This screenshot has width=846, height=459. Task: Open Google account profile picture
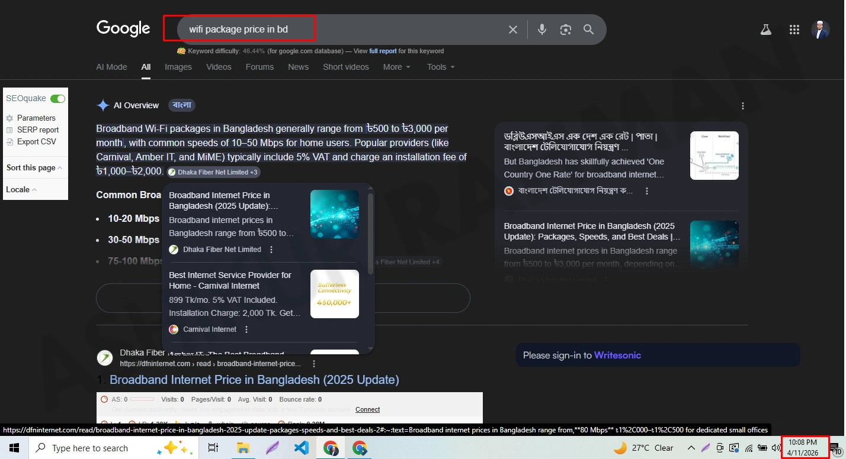[821, 30]
